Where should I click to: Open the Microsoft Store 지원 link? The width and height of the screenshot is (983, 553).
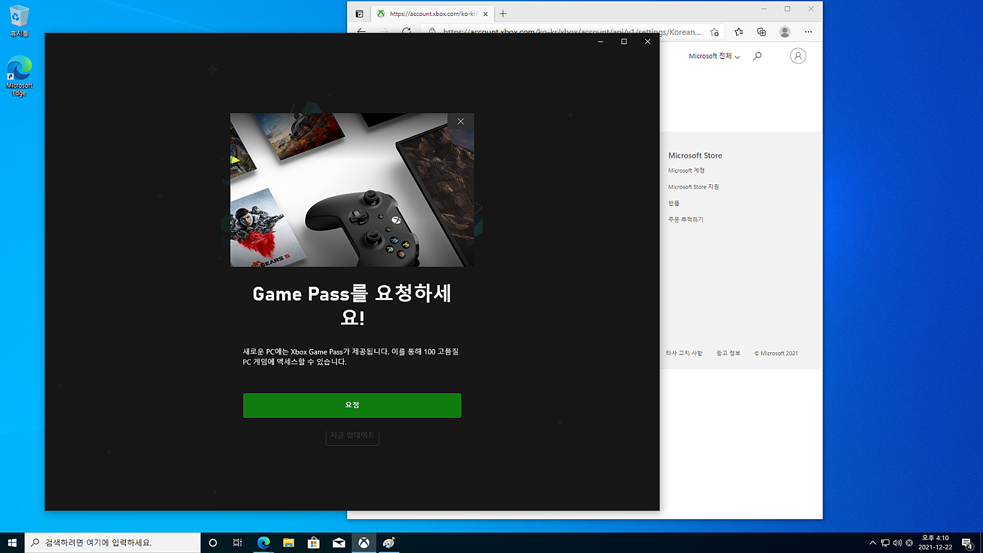point(694,187)
